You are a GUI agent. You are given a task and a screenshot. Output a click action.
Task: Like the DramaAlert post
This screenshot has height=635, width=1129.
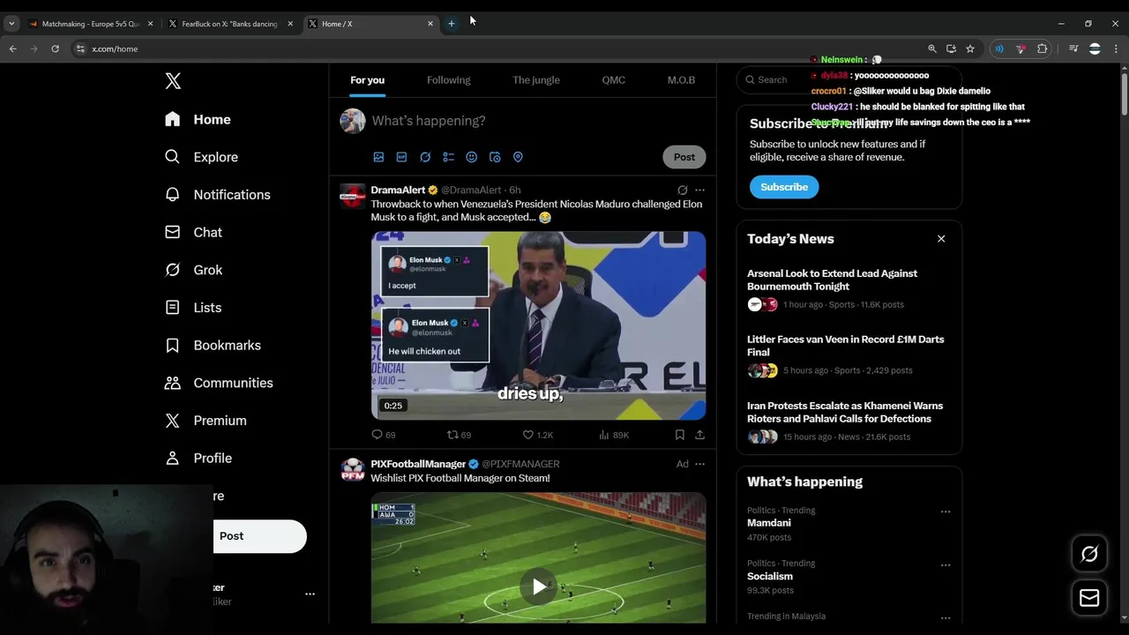[537, 435]
